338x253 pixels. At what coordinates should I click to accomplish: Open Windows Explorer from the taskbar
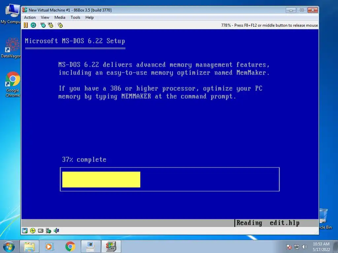pyautogui.click(x=29, y=246)
